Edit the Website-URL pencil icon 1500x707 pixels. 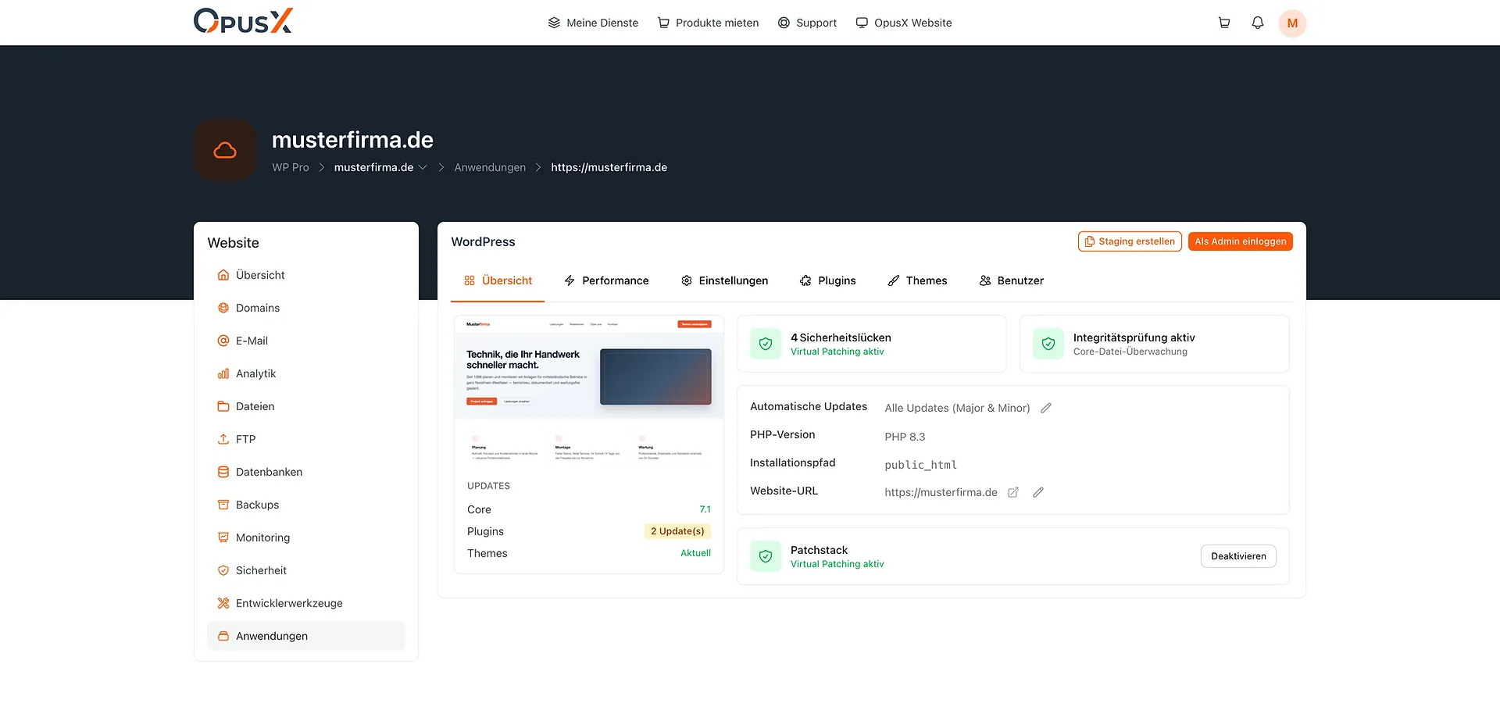tap(1038, 492)
